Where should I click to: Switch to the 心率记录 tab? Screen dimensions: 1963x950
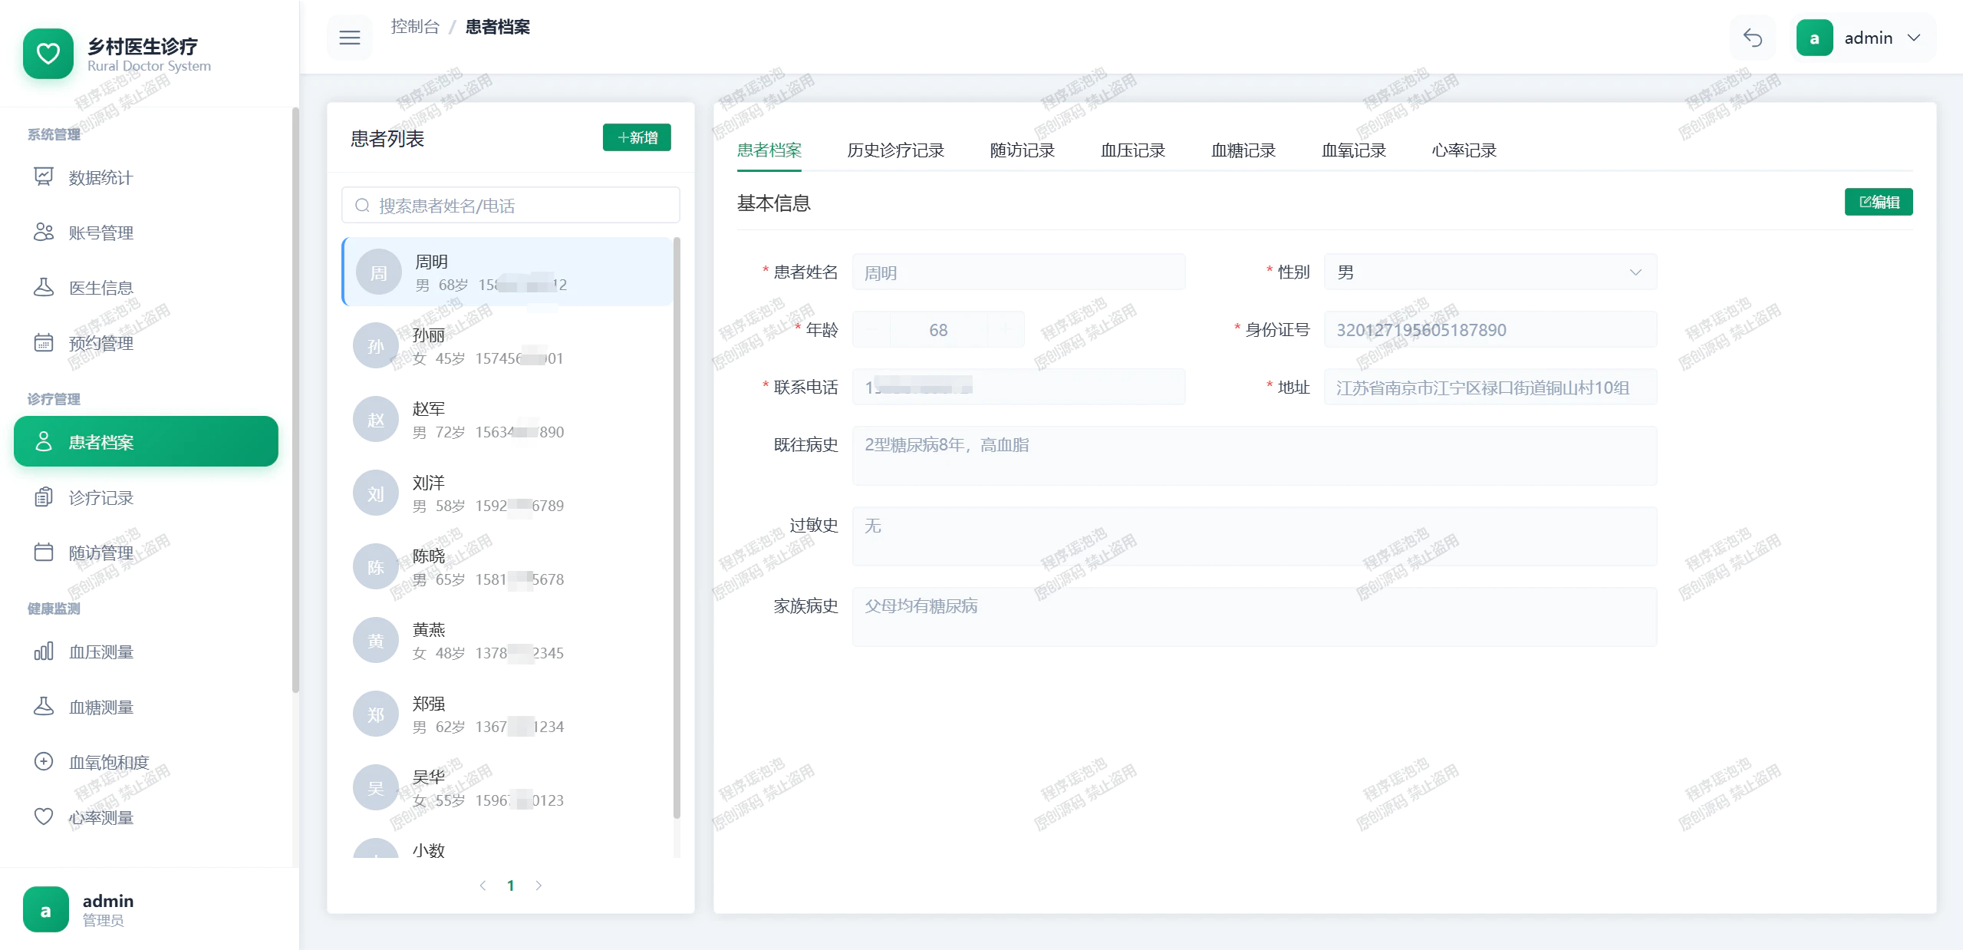[1464, 150]
